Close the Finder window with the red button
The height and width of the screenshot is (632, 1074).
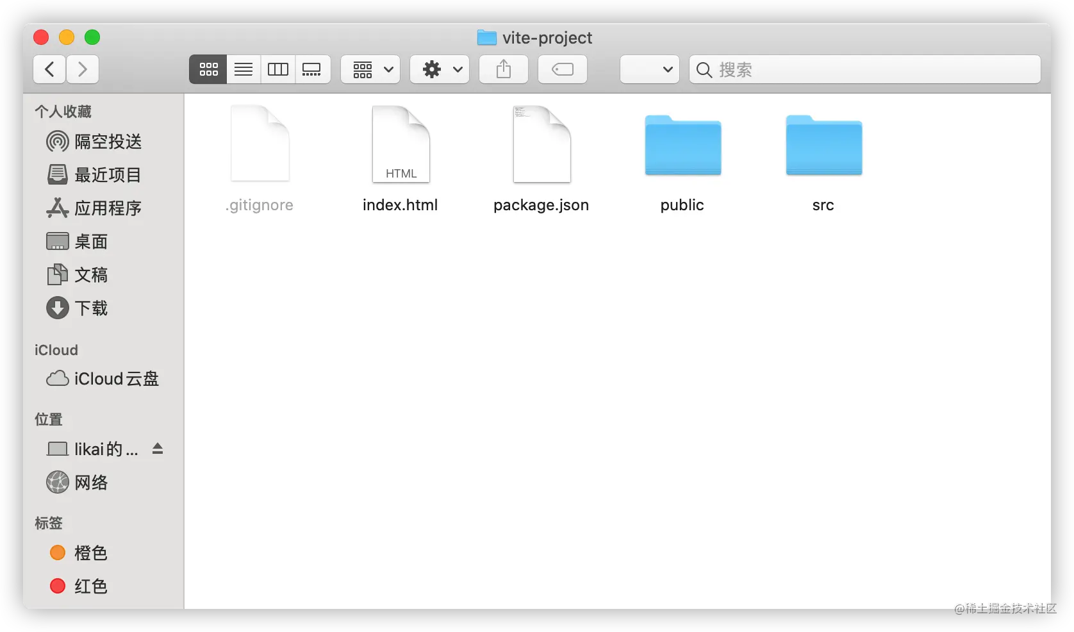[41, 37]
